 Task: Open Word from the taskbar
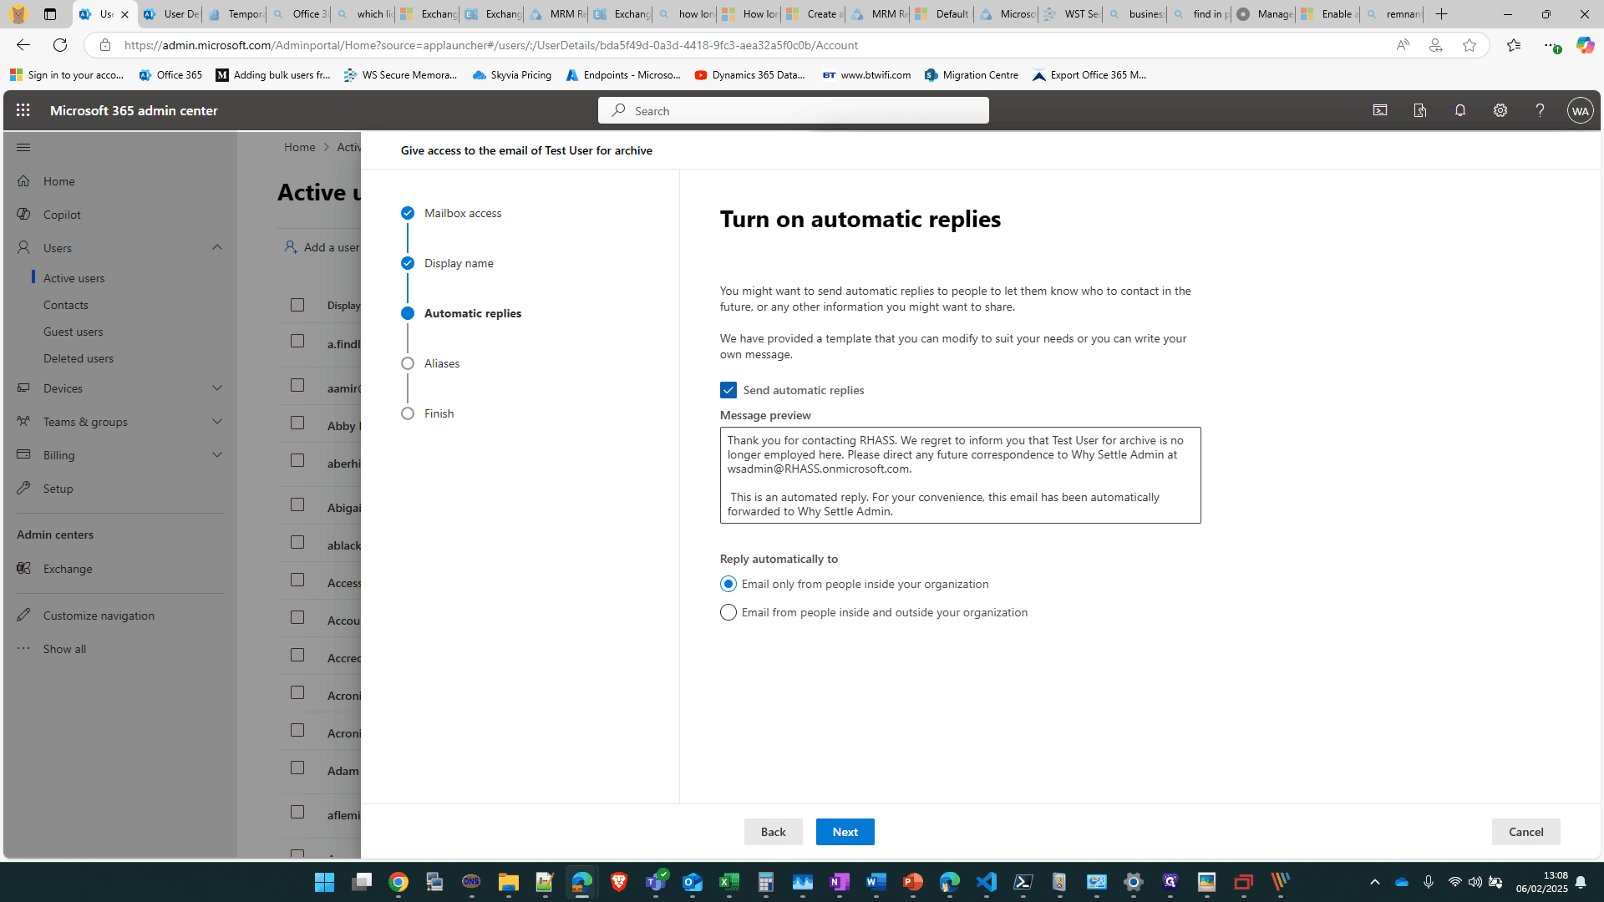876,882
